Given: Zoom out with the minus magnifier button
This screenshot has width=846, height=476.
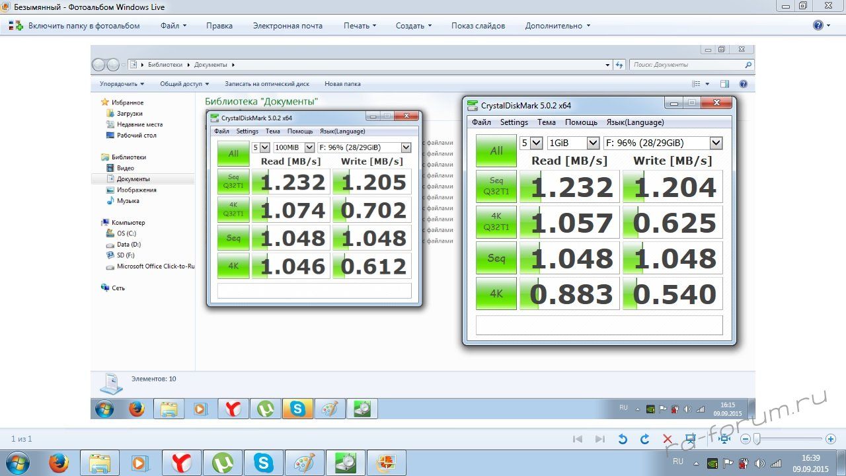Looking at the screenshot, I should pyautogui.click(x=745, y=439).
